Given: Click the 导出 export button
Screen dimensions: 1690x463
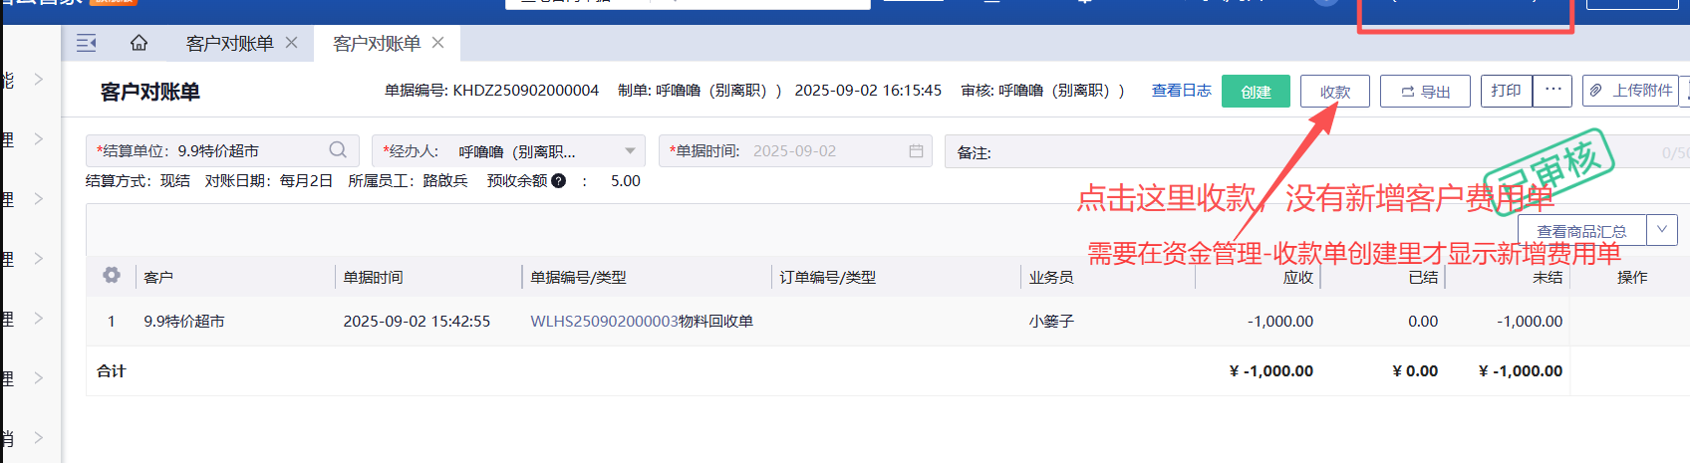Looking at the screenshot, I should point(1425,92).
